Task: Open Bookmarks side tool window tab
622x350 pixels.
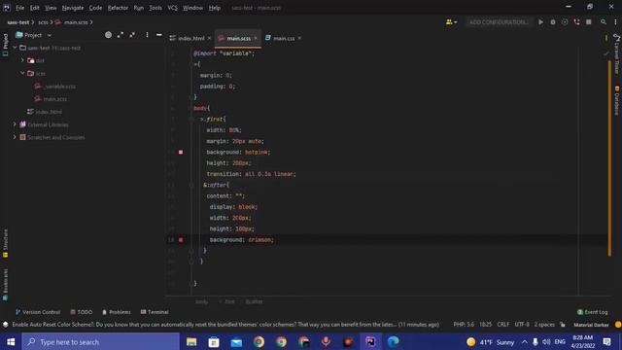Action: point(5,285)
